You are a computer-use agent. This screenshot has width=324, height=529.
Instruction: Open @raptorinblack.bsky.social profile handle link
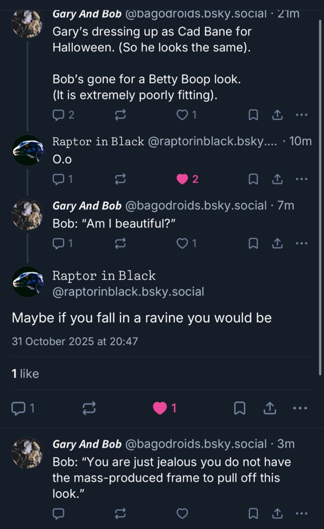pyautogui.click(x=128, y=291)
